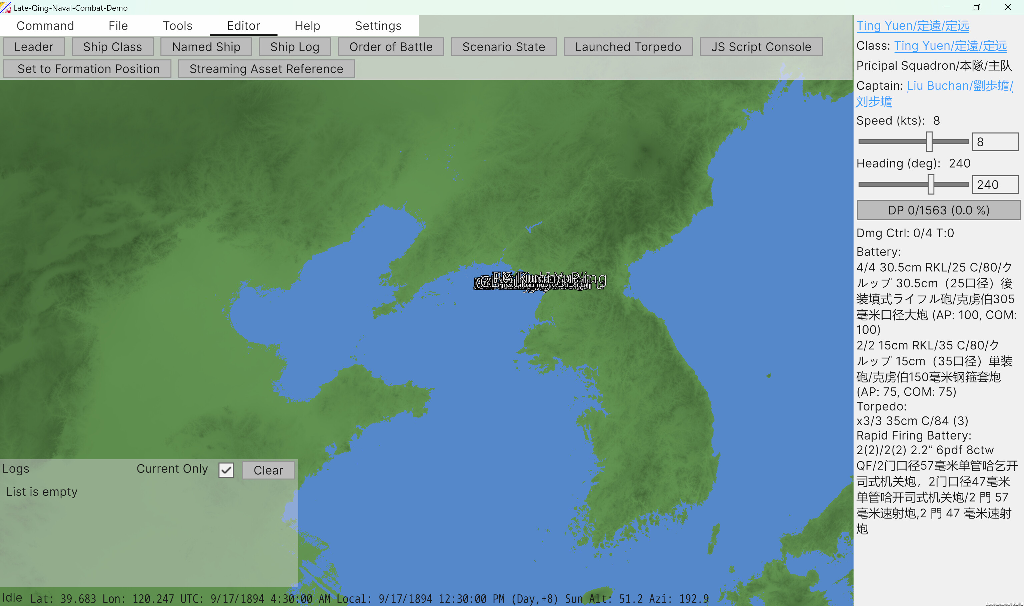
Task: Open the Ting Yuen ship class link
Action: (950, 45)
